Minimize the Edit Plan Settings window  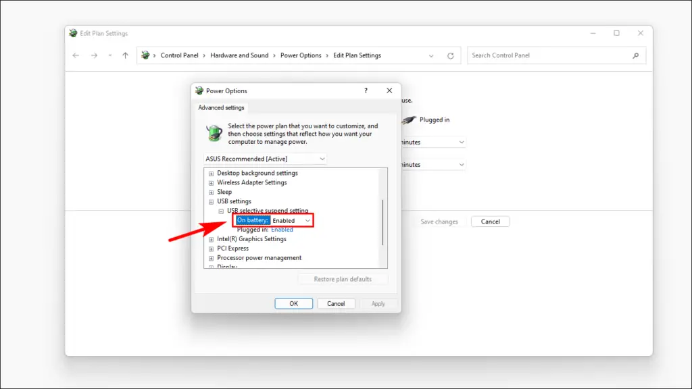coord(593,33)
